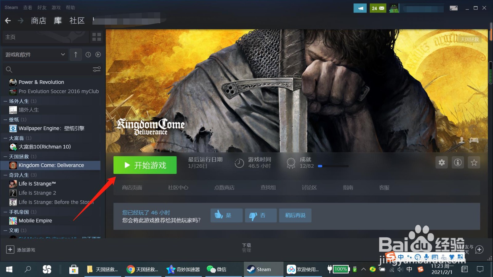
Task: Open the 社区中心 link
Action: 178,187
